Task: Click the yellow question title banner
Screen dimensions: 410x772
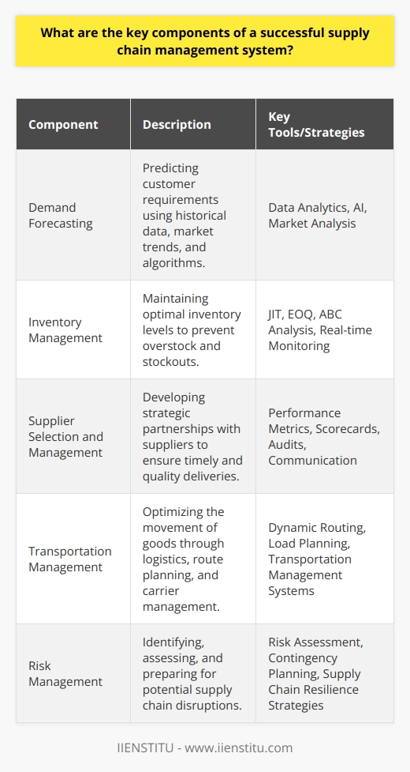Action: (x=205, y=41)
